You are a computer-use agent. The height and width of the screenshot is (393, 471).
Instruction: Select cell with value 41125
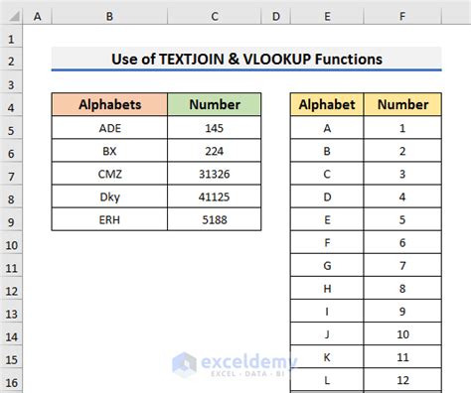215,196
